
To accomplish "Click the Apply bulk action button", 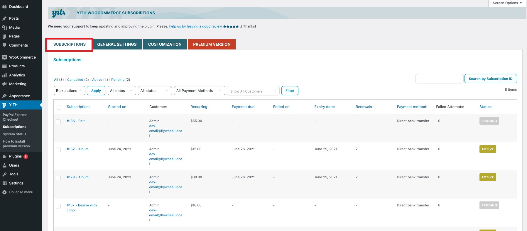I will (x=96, y=91).
